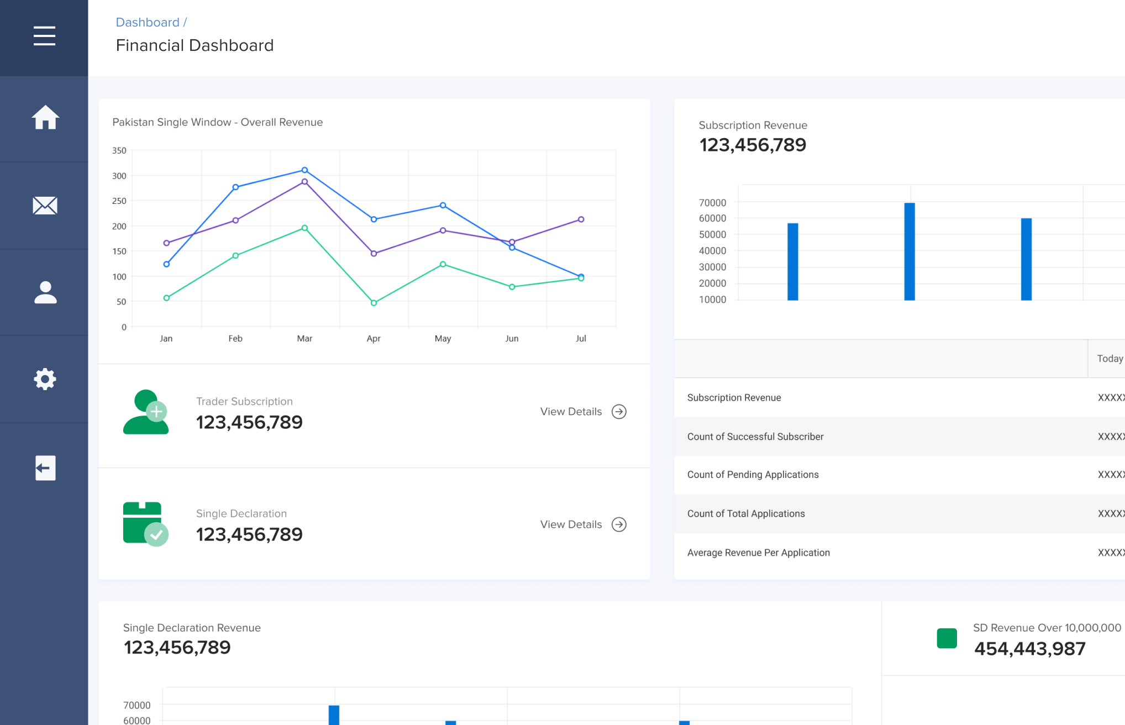This screenshot has height=725, width=1125.
Task: Open View Details for Trader Subscription
Action: tap(571, 412)
